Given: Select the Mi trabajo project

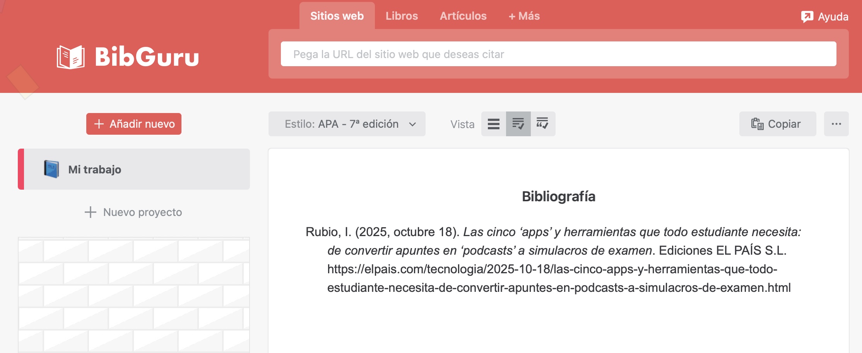Looking at the screenshot, I should (134, 169).
